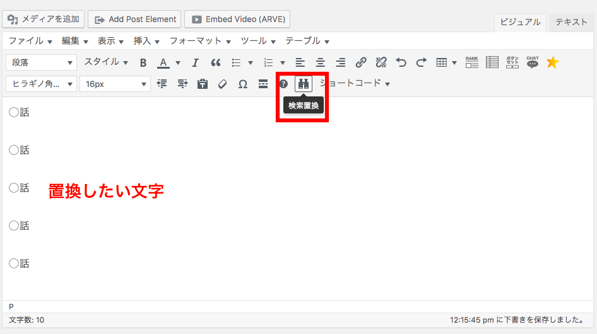597x334 pixels.
Task: Open the 挿入 menu
Action: click(x=146, y=41)
